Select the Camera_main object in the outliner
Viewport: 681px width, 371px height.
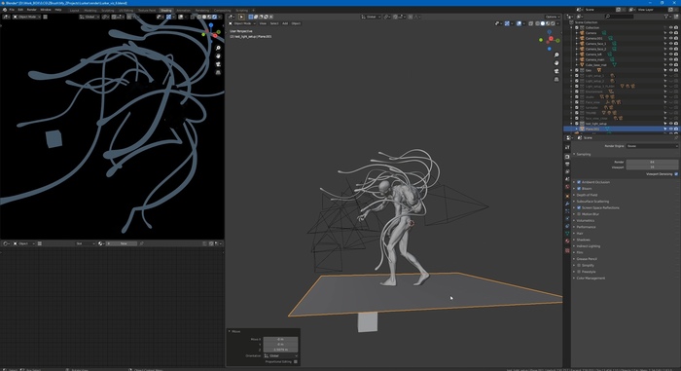594,59
